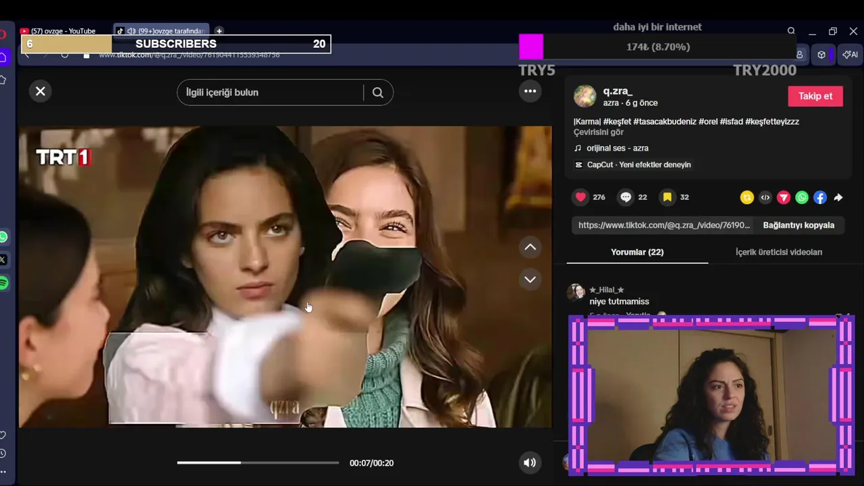Click the playing video frame to pause

click(285, 277)
